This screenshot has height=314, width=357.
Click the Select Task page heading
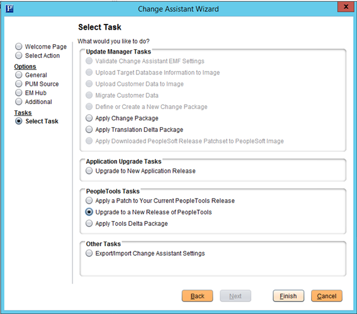click(x=99, y=27)
